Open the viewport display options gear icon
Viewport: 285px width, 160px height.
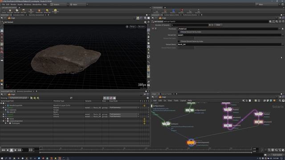click(x=145, y=22)
